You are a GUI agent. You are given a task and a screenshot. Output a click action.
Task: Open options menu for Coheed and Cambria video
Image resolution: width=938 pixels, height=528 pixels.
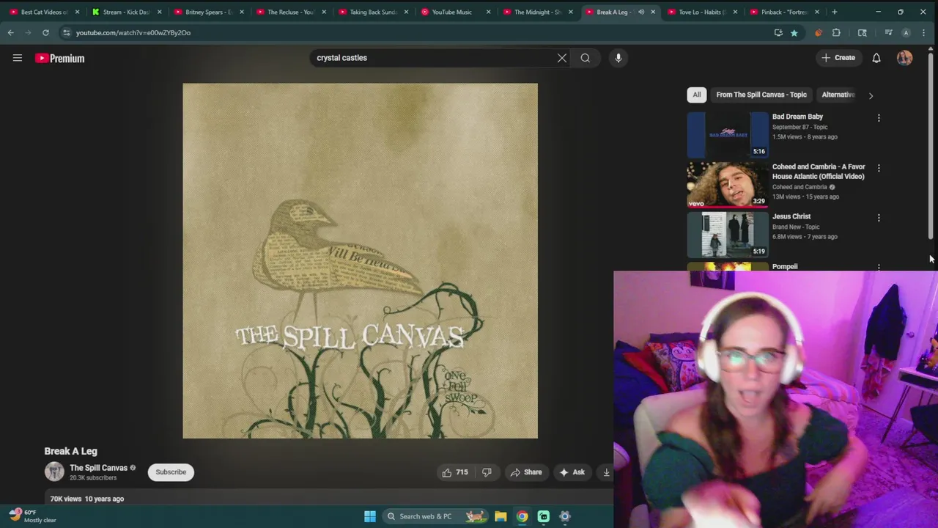(x=879, y=168)
